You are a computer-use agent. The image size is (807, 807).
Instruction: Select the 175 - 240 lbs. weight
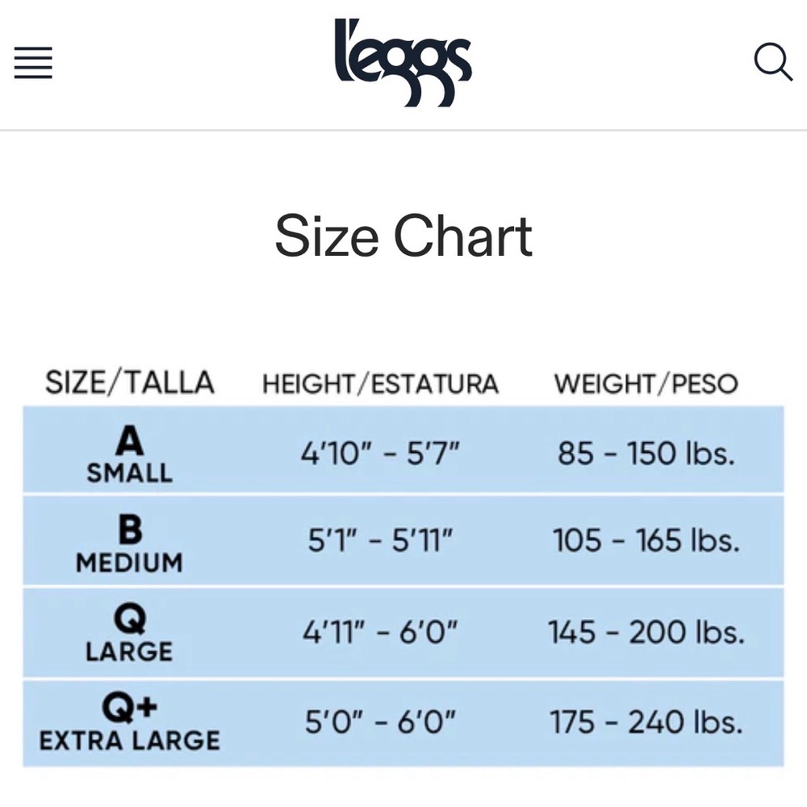[x=646, y=721]
